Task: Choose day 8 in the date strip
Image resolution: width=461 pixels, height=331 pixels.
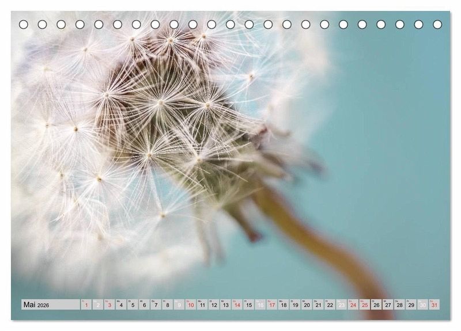Action: [x=167, y=305]
